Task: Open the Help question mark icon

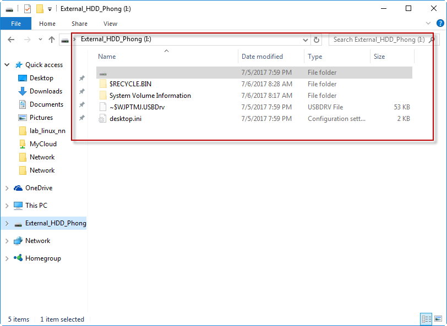Action: pyautogui.click(x=440, y=23)
